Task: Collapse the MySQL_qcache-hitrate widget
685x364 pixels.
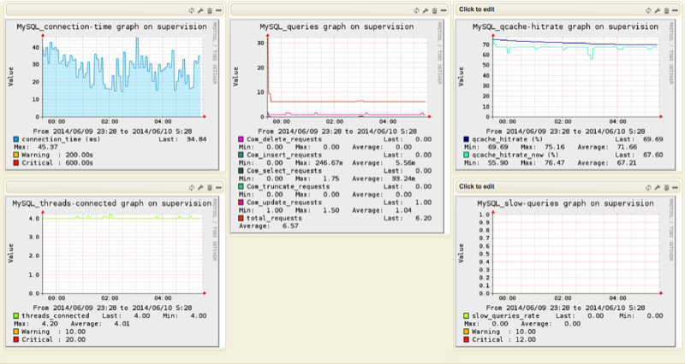Action: pos(676,10)
